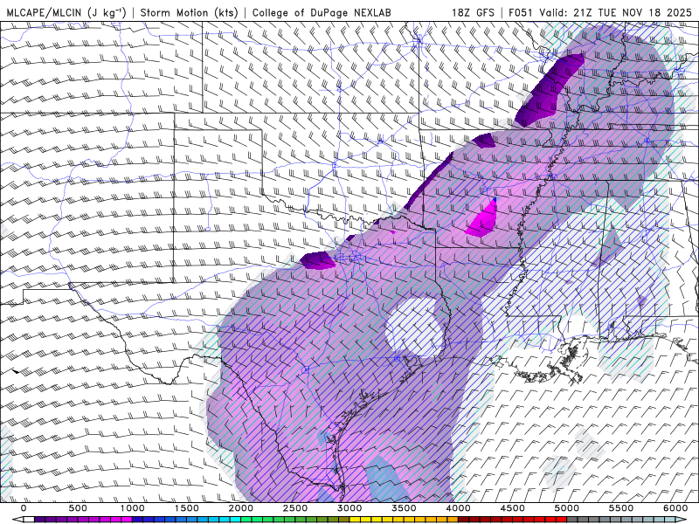Click the 3500 label on the color scale
Viewport: 699px width, 524px height.
(x=405, y=508)
